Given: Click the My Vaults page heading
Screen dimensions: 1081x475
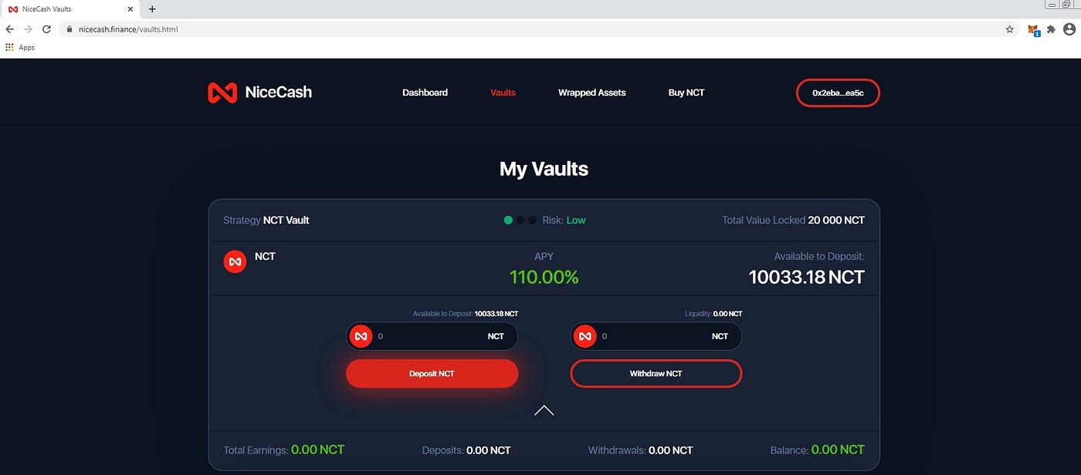Looking at the screenshot, I should [x=544, y=169].
